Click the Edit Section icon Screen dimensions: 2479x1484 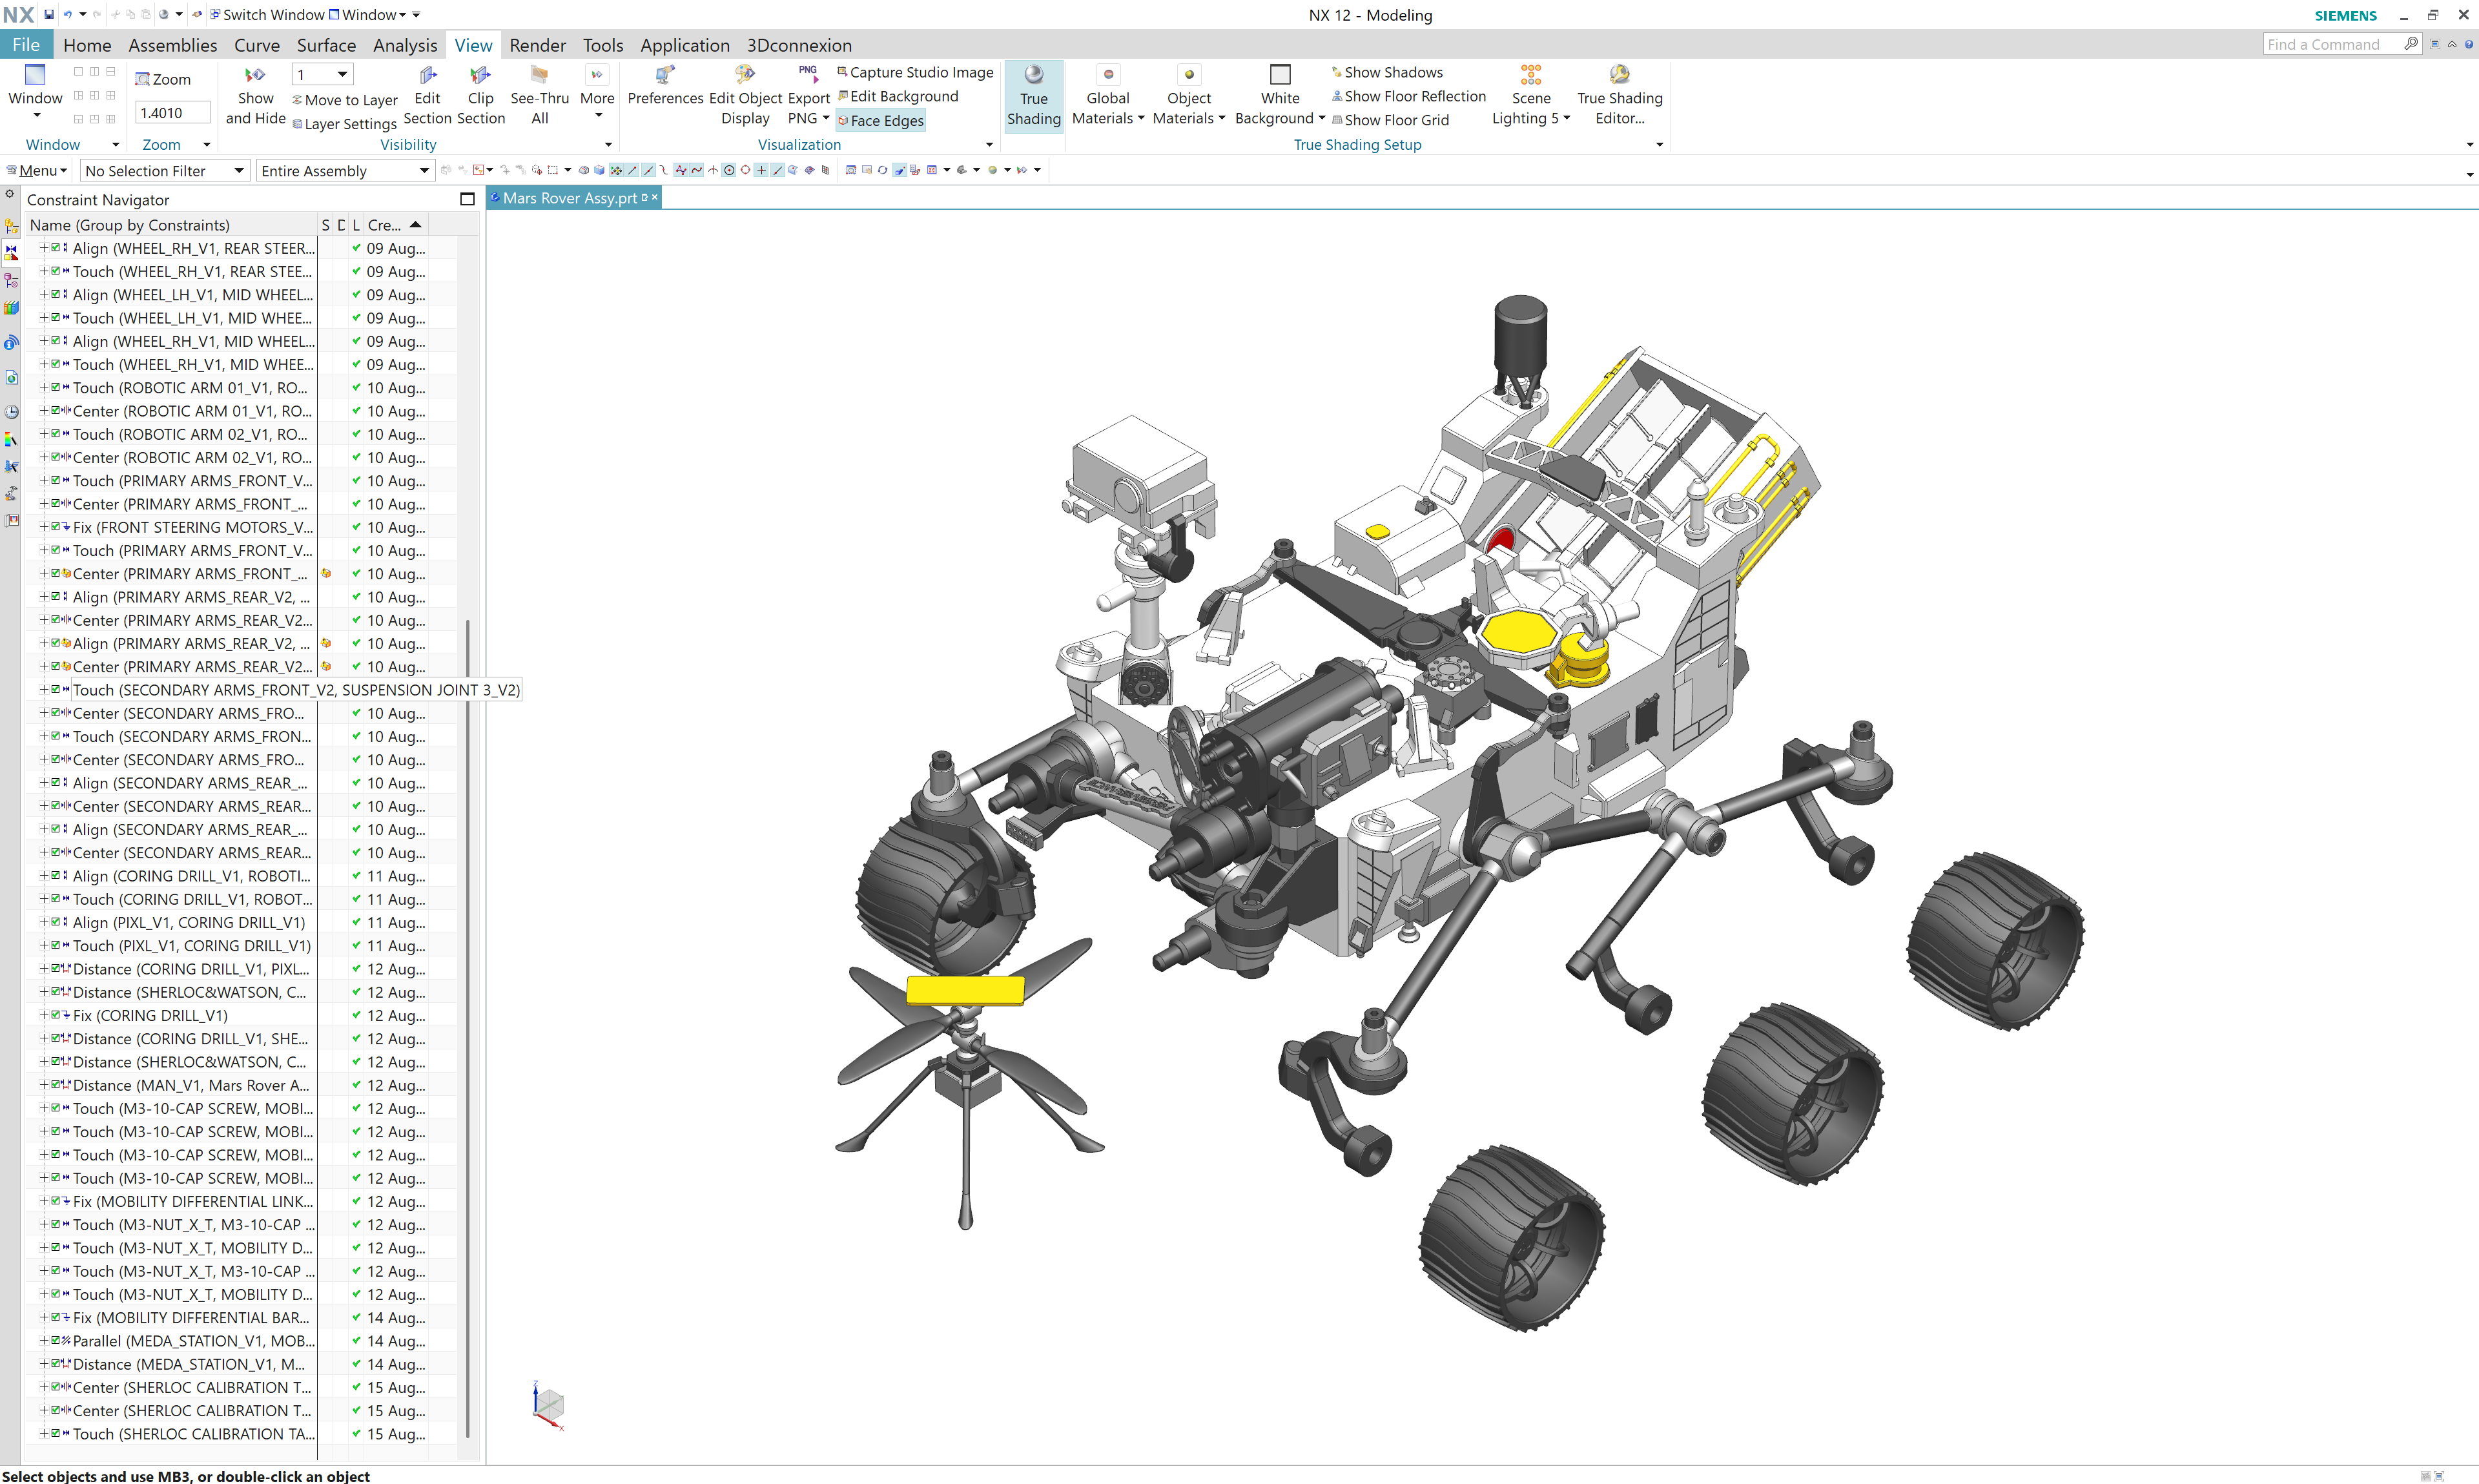click(427, 76)
